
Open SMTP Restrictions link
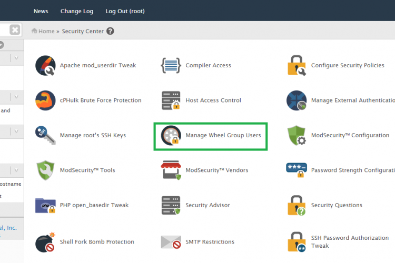[210, 242]
